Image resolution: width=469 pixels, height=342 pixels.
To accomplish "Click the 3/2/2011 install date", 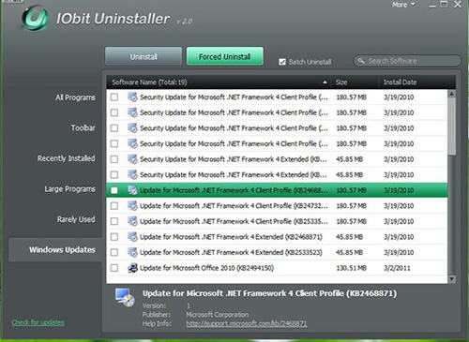I will click(x=397, y=268).
